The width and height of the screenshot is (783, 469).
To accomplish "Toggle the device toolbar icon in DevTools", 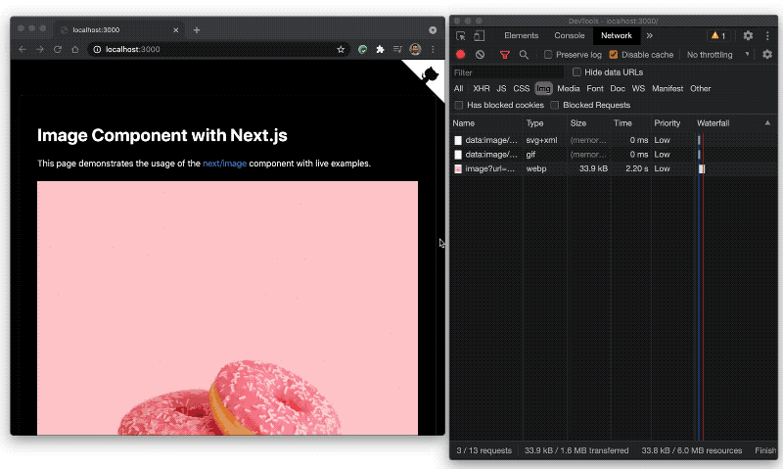I will pyautogui.click(x=479, y=36).
